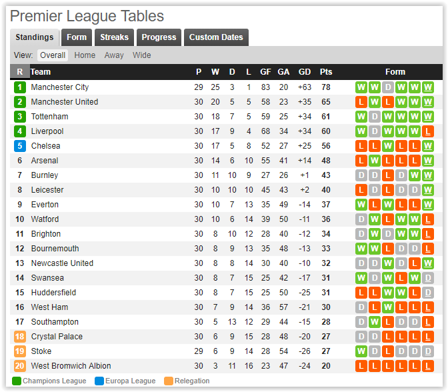Click Manchester City's most recent form result
Viewport: 448px width, 392px height.
[428, 87]
